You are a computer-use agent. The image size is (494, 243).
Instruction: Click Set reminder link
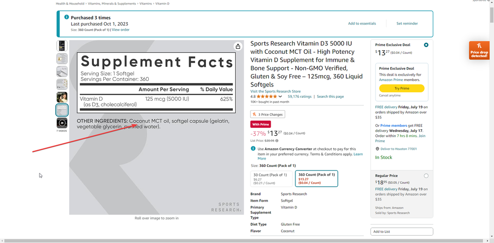pyautogui.click(x=407, y=24)
